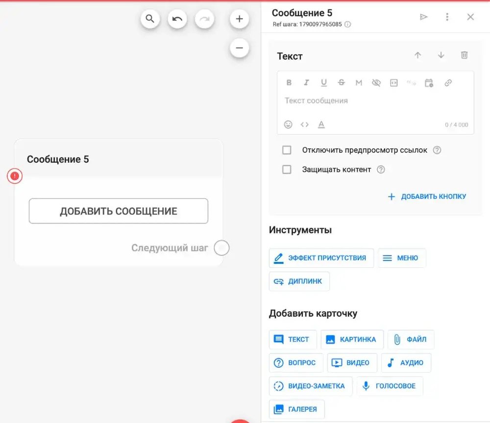Undo the last action
This screenshot has width=490, height=423.
177,19
